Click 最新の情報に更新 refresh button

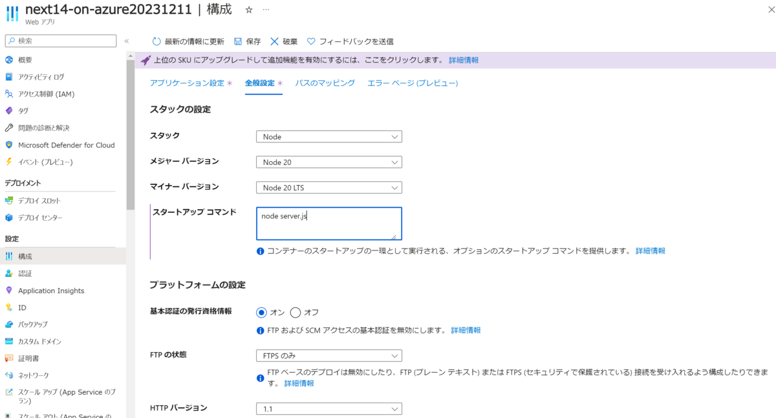[188, 41]
